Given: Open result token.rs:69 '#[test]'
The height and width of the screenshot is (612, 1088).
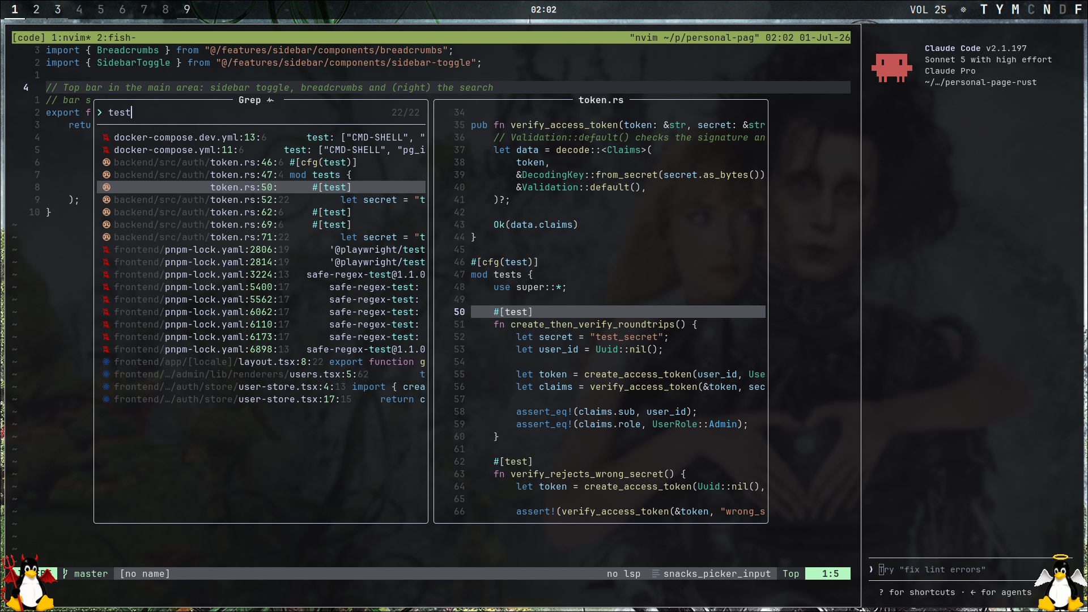Looking at the screenshot, I should (x=261, y=225).
